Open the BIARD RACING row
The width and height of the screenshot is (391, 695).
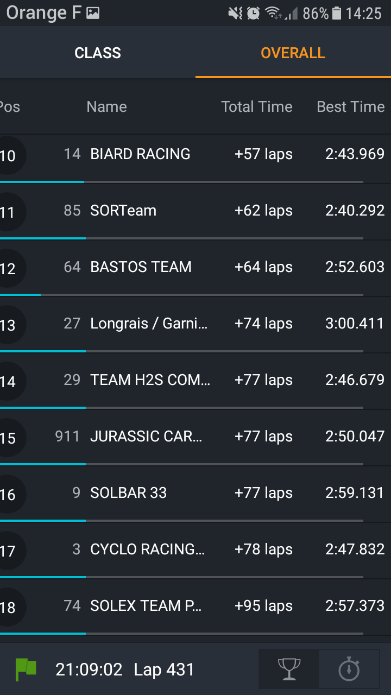tap(140, 154)
